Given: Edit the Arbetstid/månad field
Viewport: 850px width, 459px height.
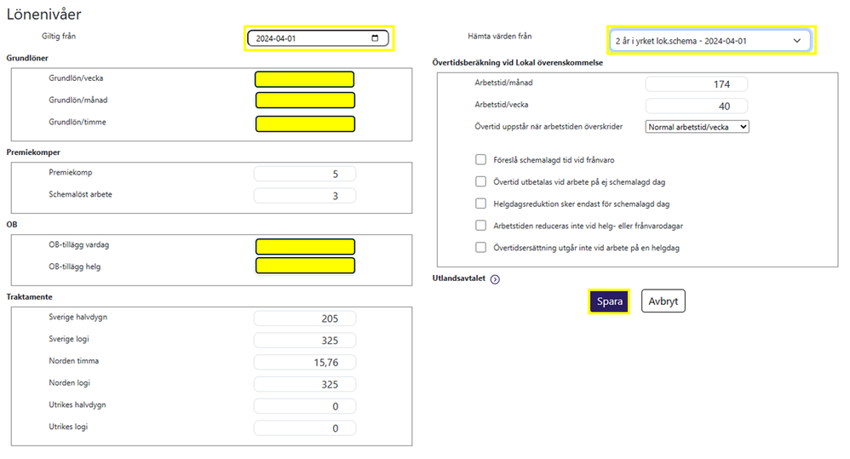Looking at the screenshot, I should [x=696, y=84].
